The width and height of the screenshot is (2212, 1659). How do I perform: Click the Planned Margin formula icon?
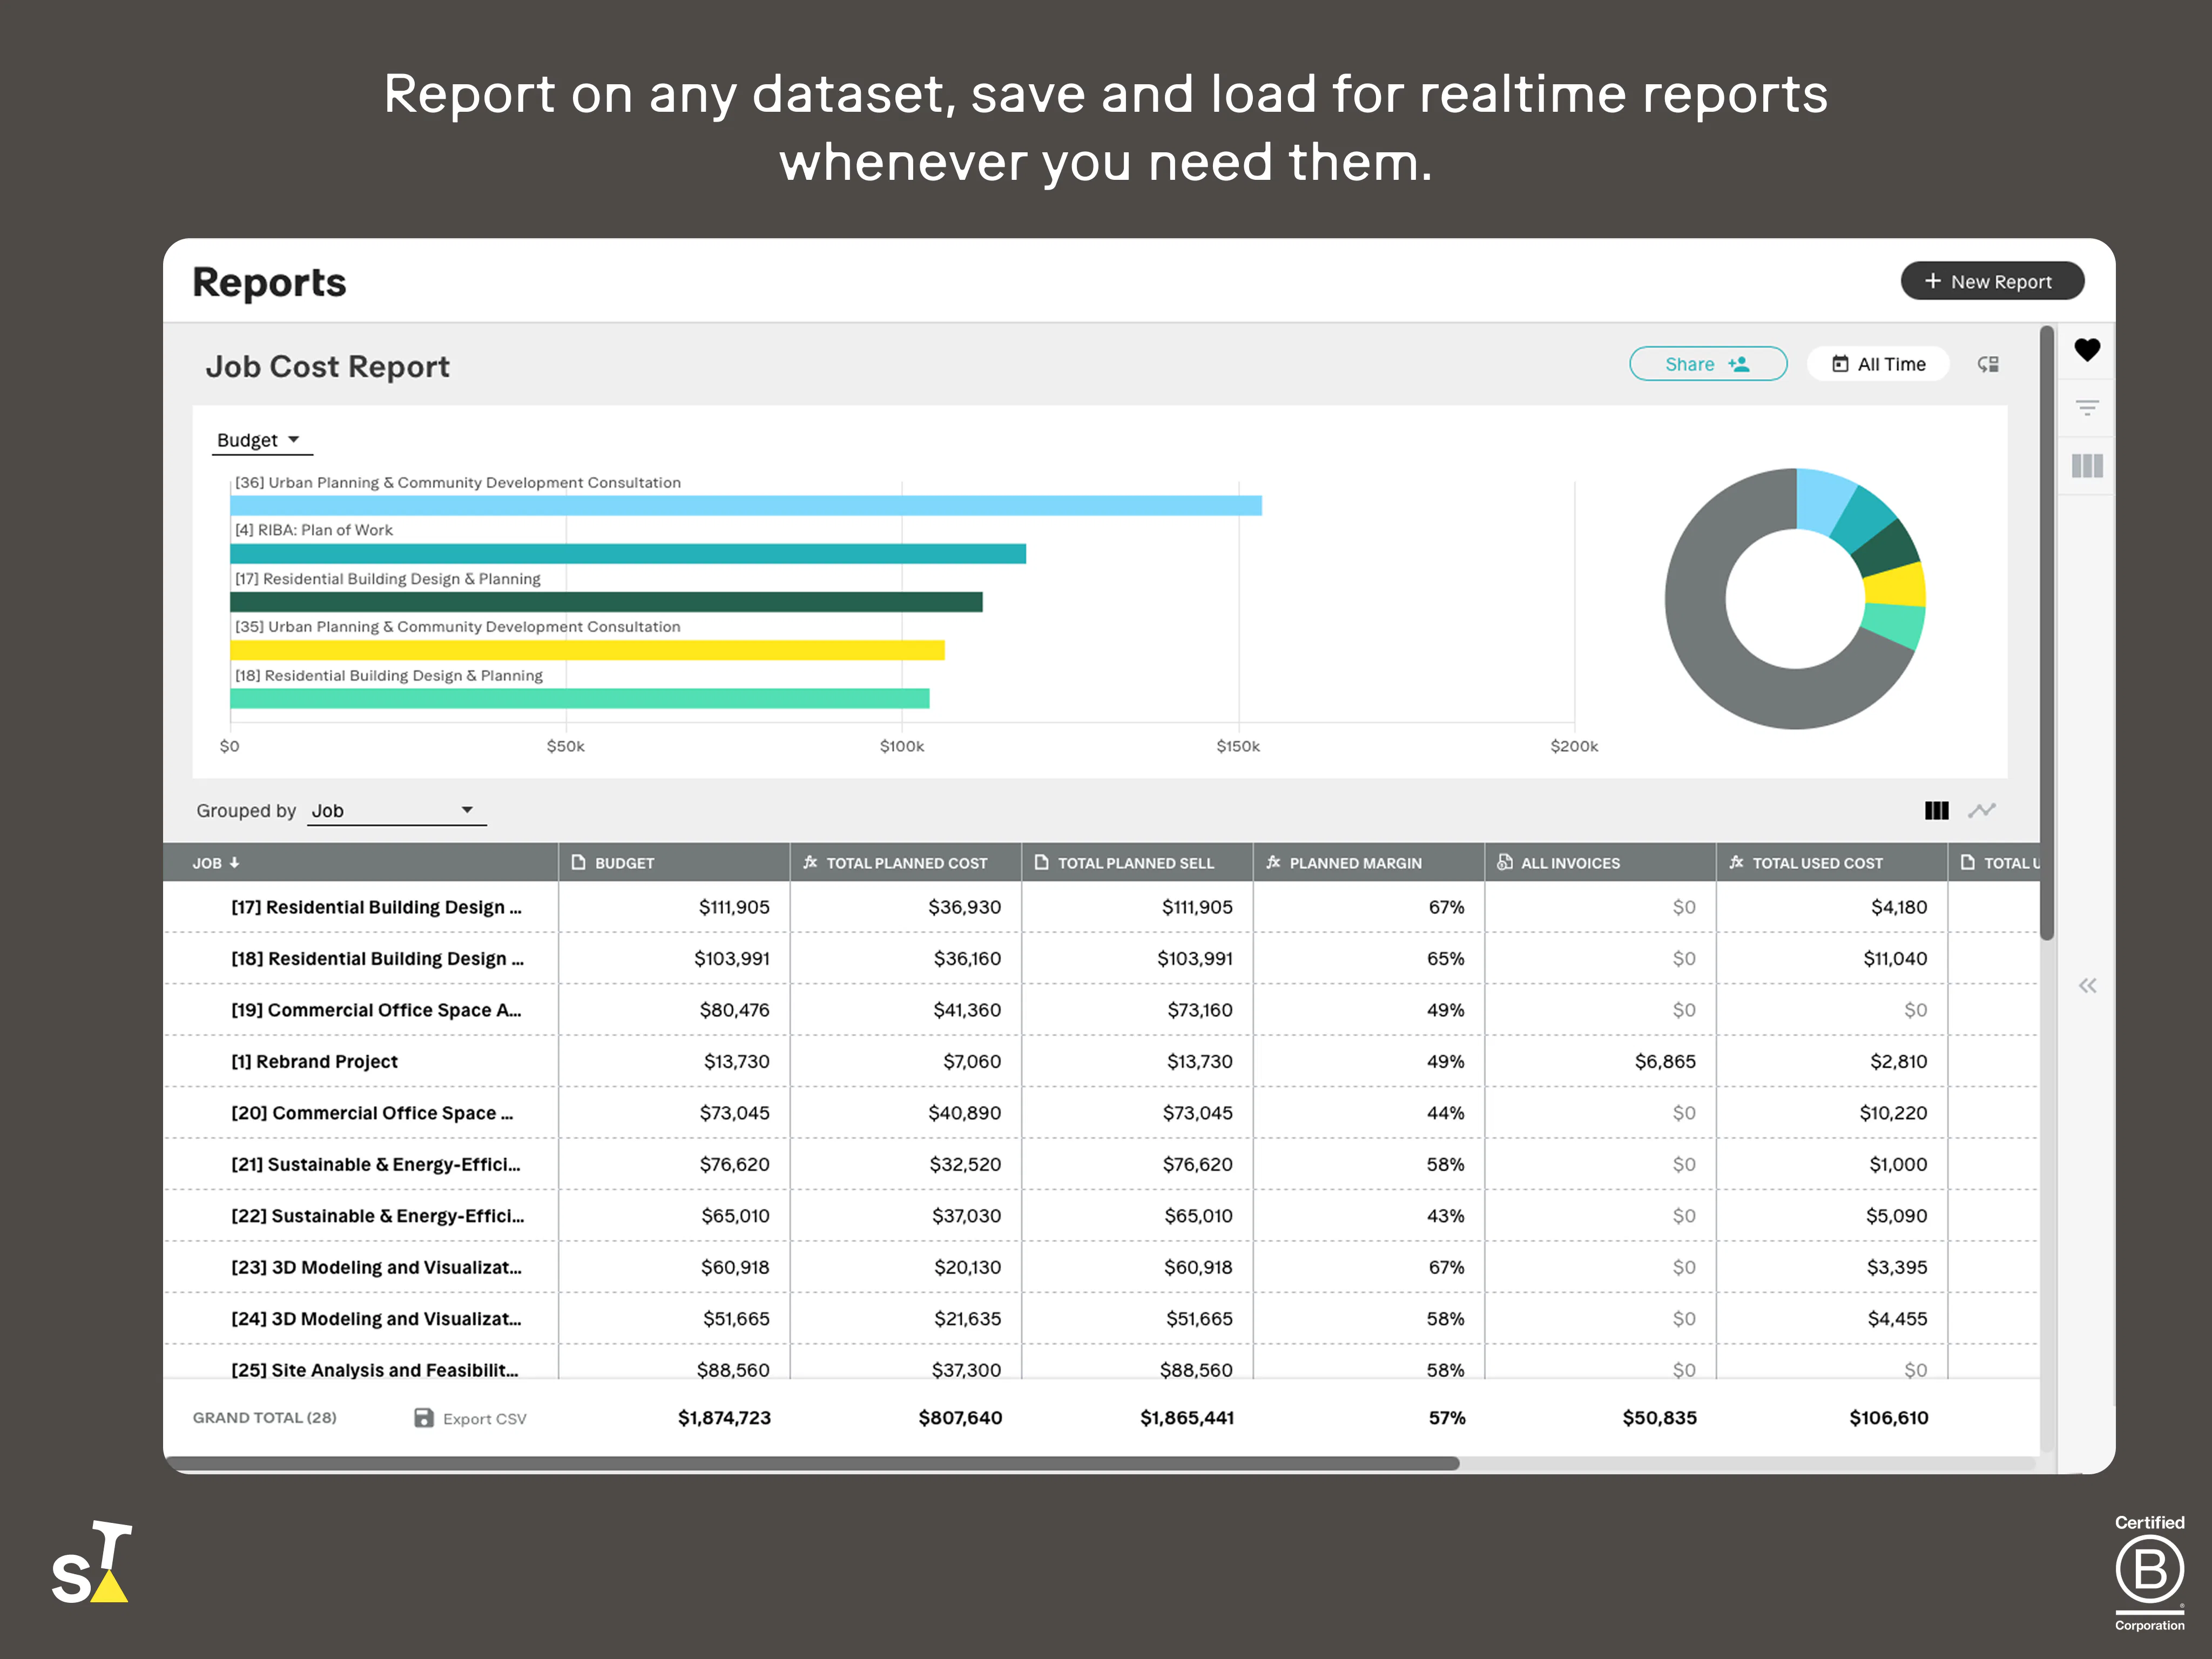1273,862
